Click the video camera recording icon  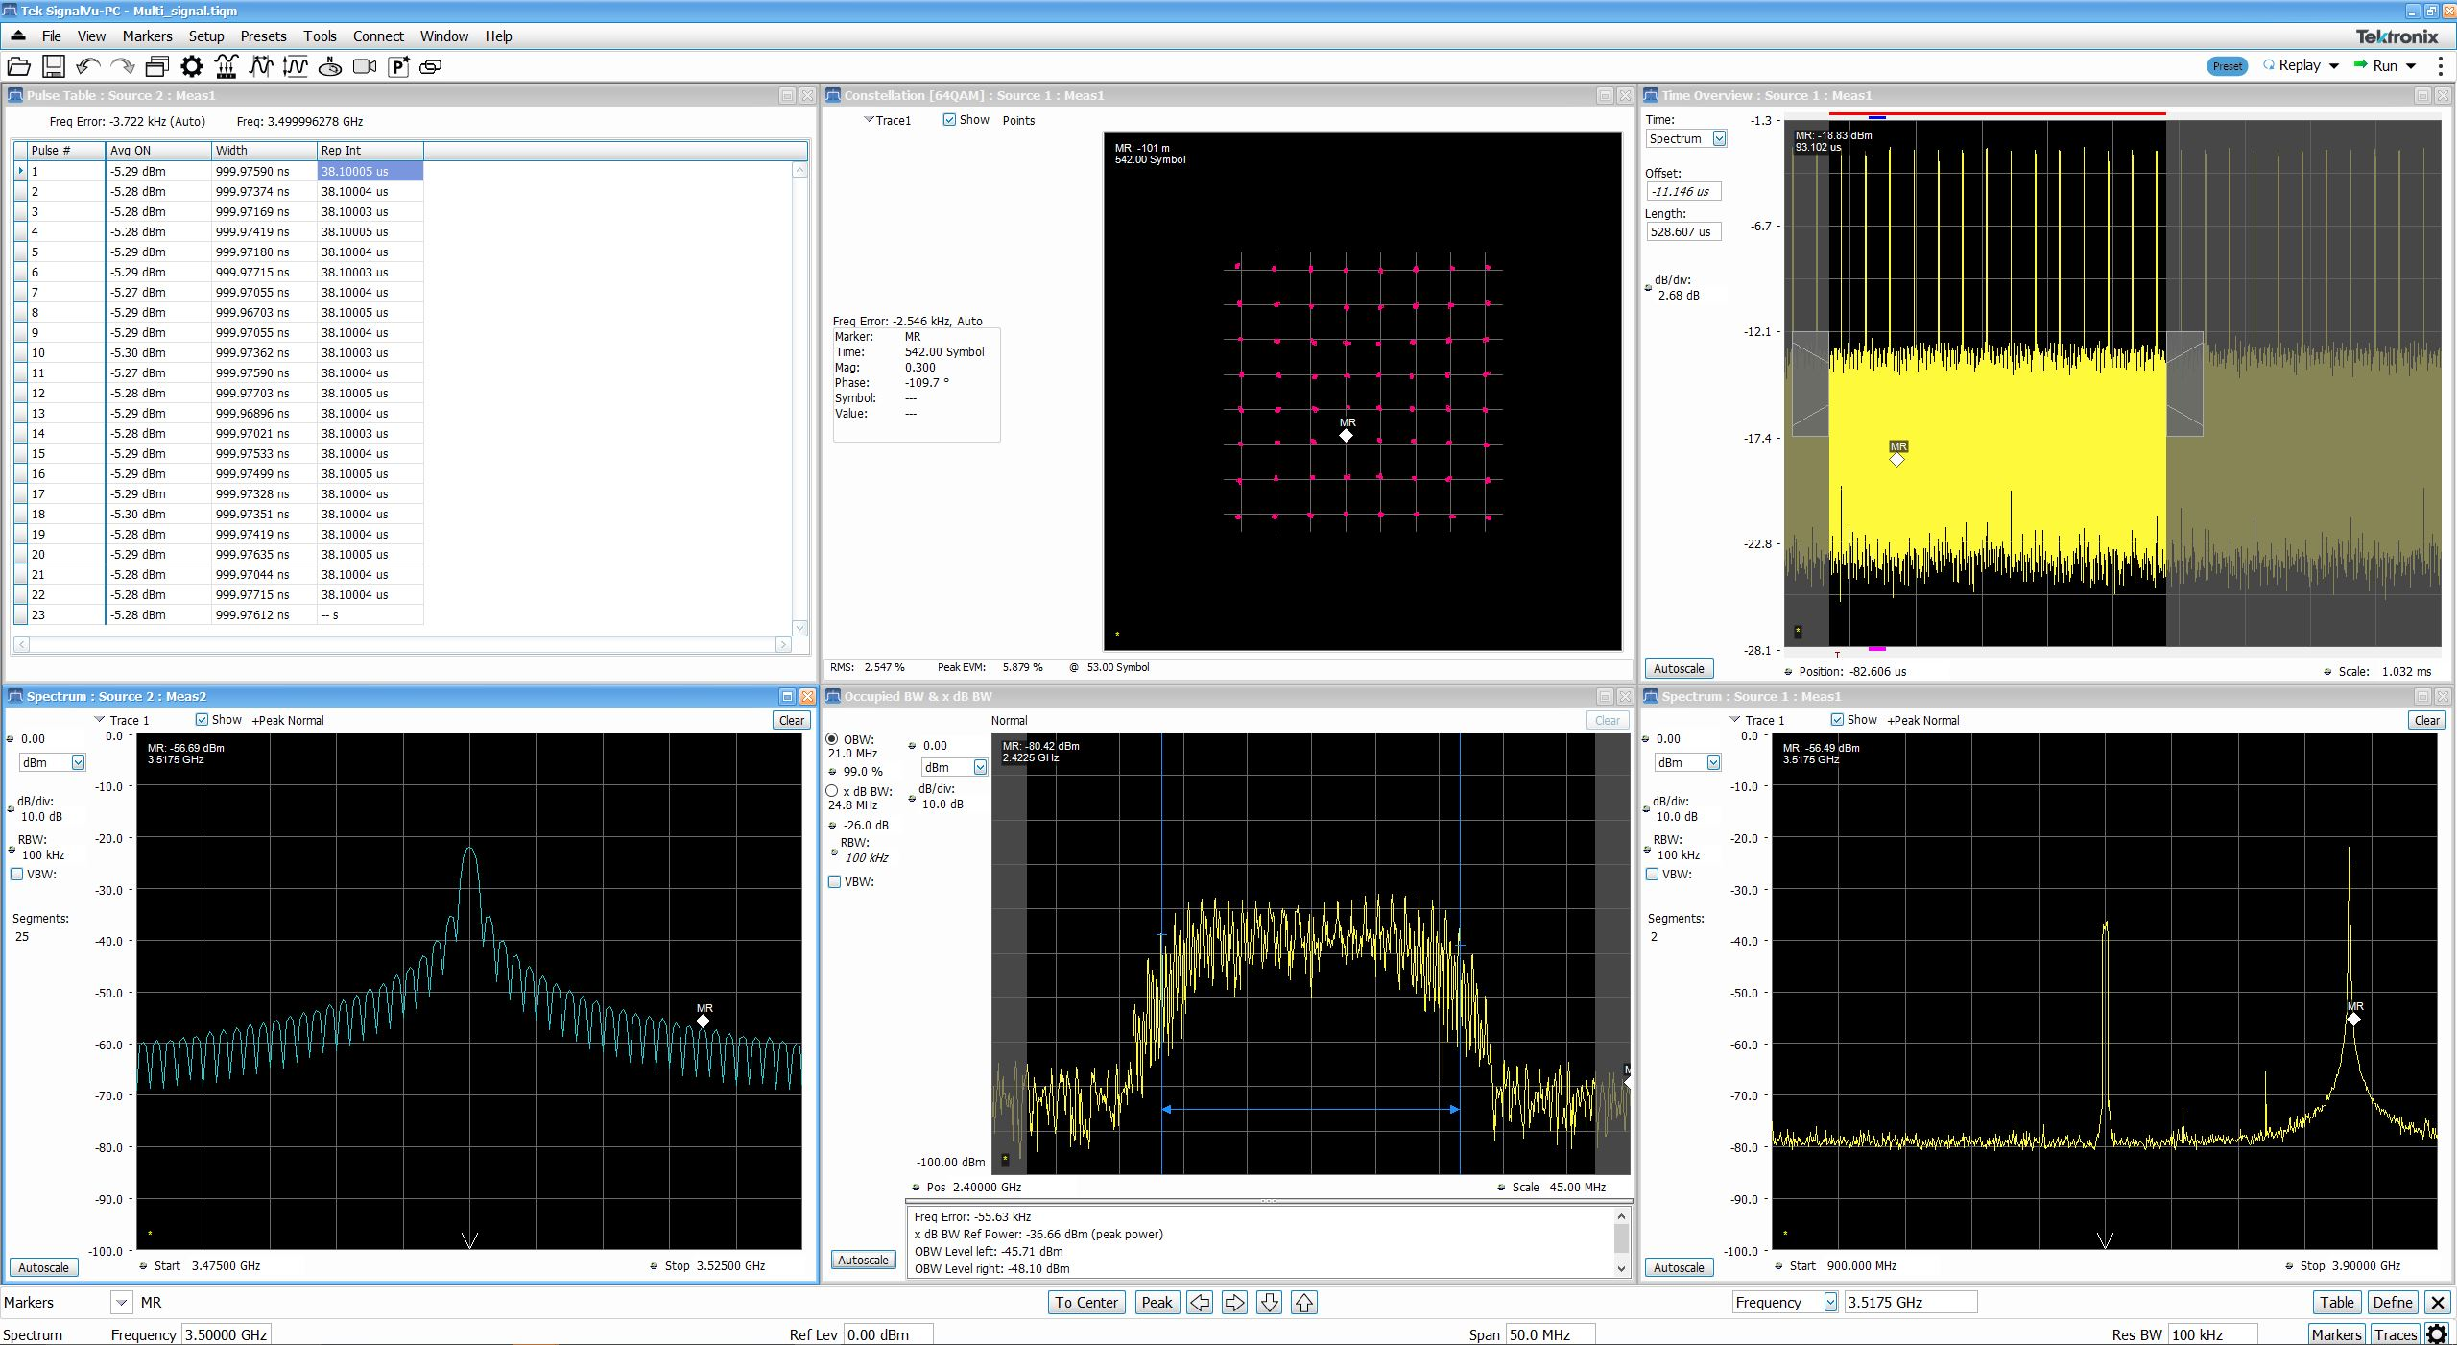point(365,66)
